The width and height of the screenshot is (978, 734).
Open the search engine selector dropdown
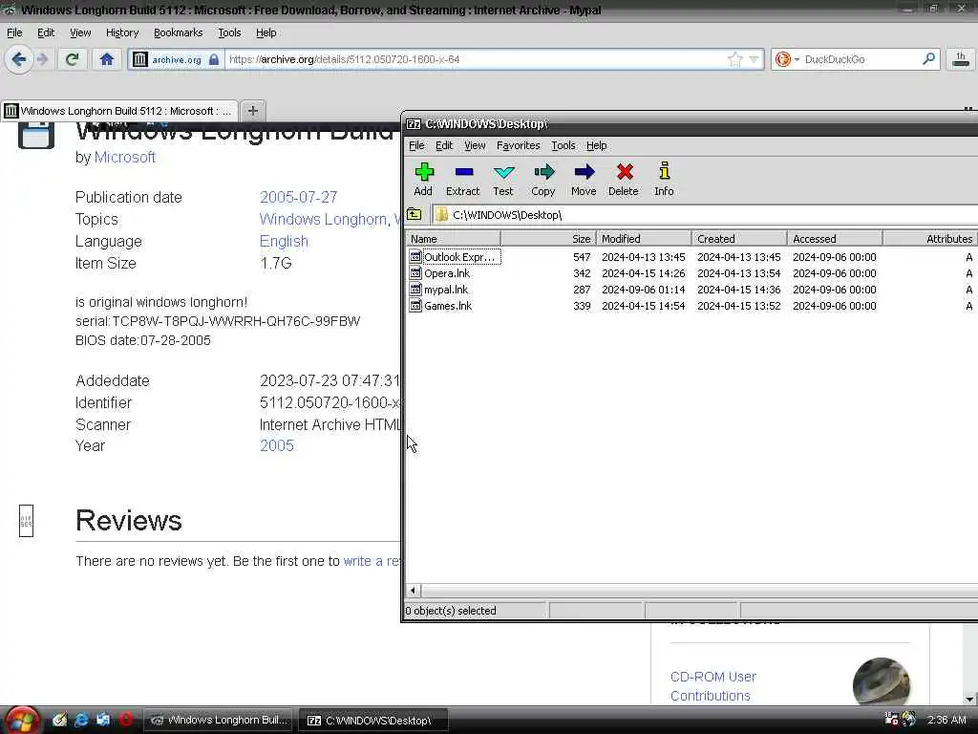[x=786, y=59]
